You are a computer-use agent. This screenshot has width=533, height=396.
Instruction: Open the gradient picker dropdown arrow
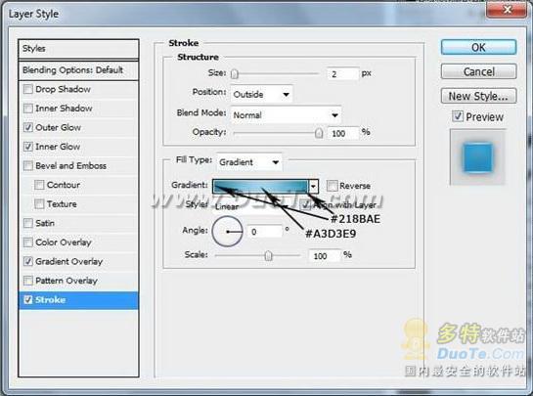point(313,187)
